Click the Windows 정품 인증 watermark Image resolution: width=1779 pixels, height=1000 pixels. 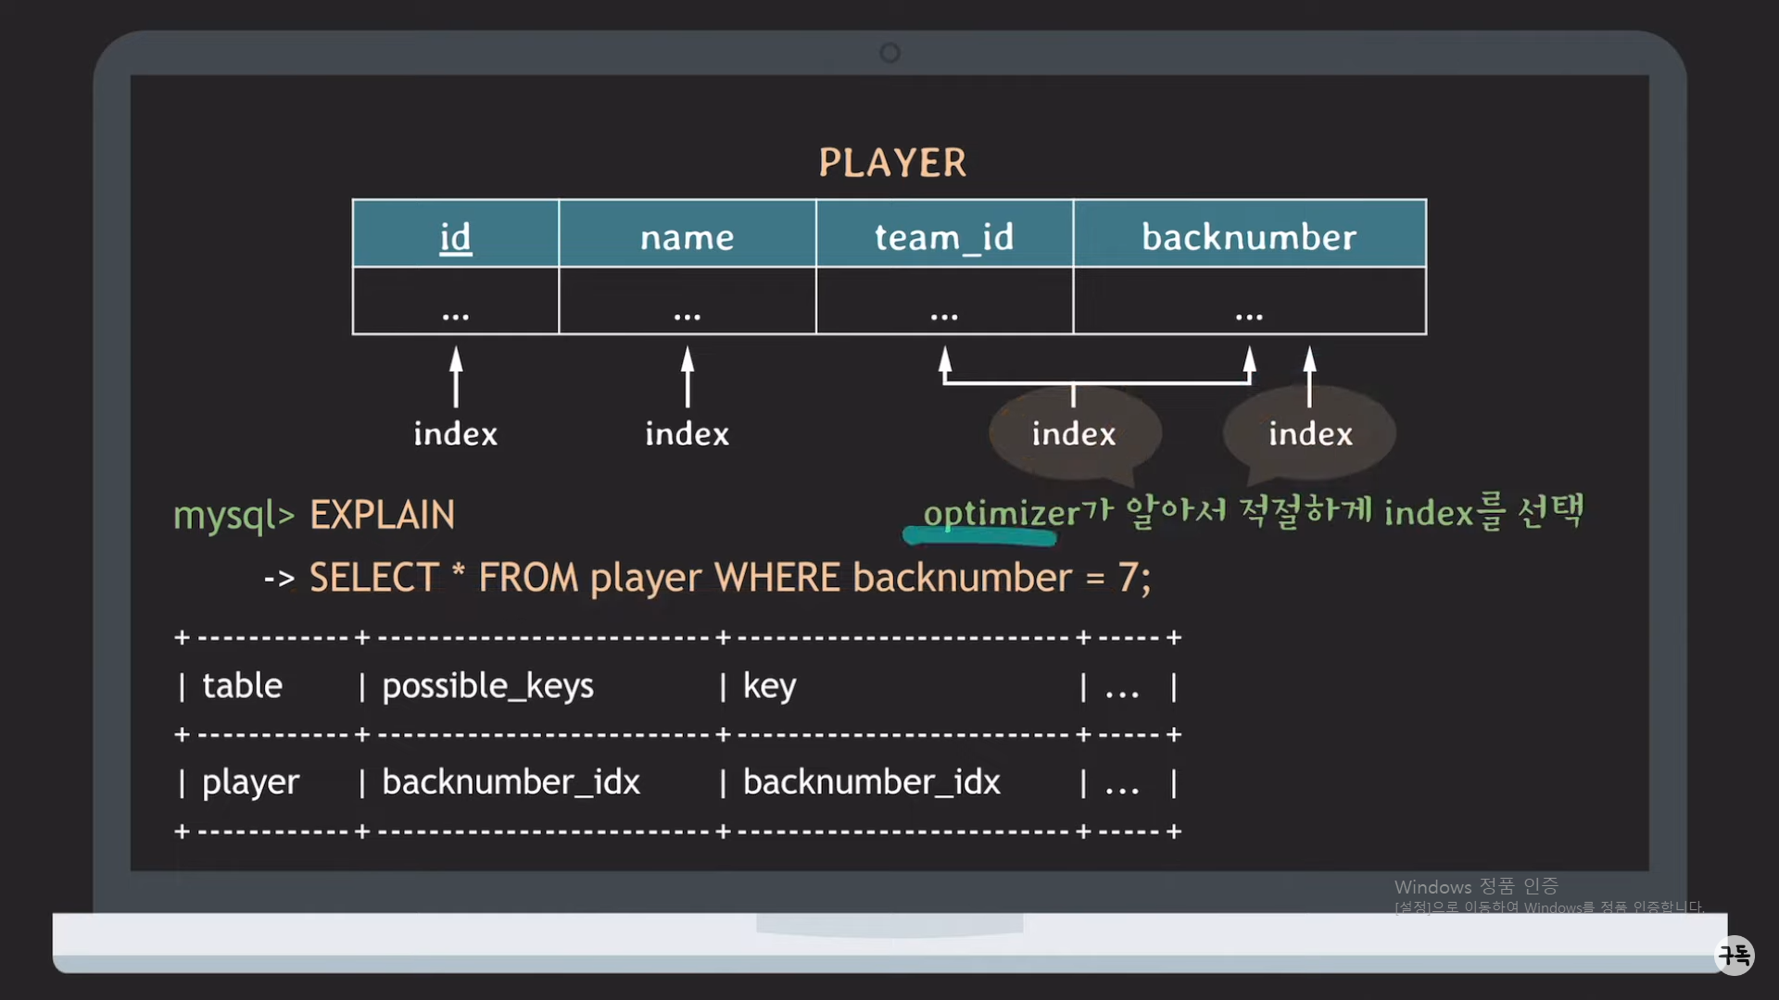[1475, 887]
